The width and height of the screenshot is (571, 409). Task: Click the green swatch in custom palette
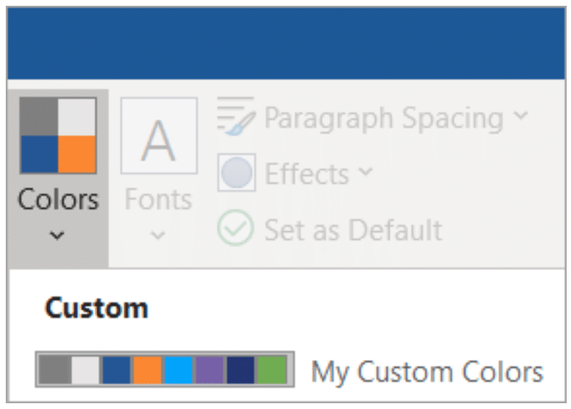pos(272,370)
